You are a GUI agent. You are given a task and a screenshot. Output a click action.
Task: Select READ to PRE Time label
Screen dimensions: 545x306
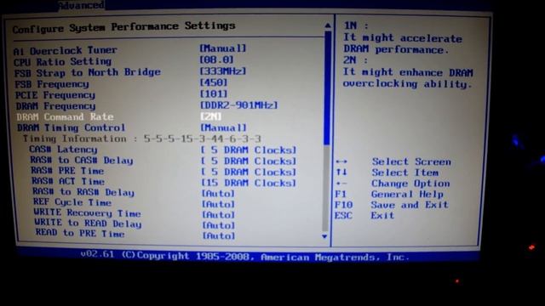click(x=80, y=233)
